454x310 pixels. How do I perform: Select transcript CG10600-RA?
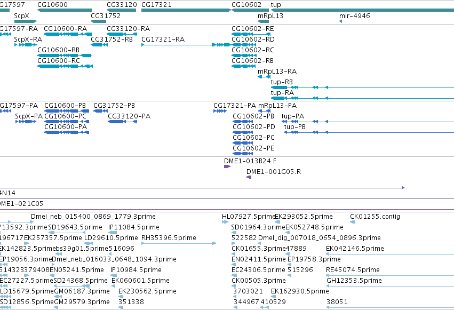pyautogui.click(x=66, y=29)
